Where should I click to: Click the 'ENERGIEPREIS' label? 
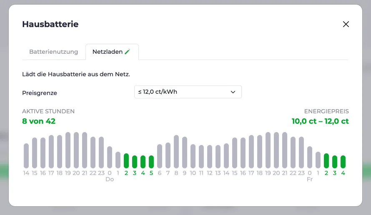click(x=326, y=111)
